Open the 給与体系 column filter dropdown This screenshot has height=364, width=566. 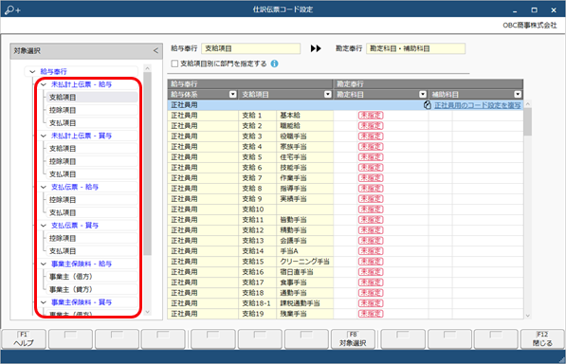tap(233, 95)
